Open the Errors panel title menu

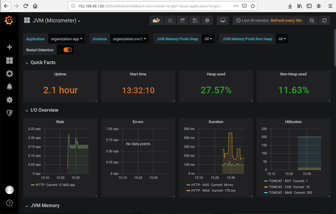[x=138, y=122]
